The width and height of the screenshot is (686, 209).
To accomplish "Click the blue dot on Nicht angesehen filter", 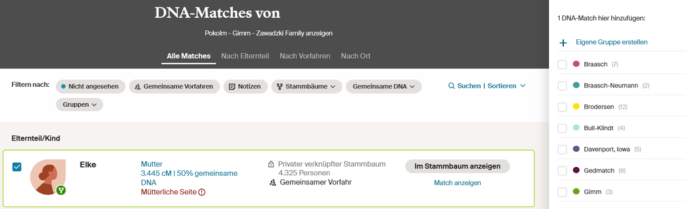I will click(x=63, y=87).
